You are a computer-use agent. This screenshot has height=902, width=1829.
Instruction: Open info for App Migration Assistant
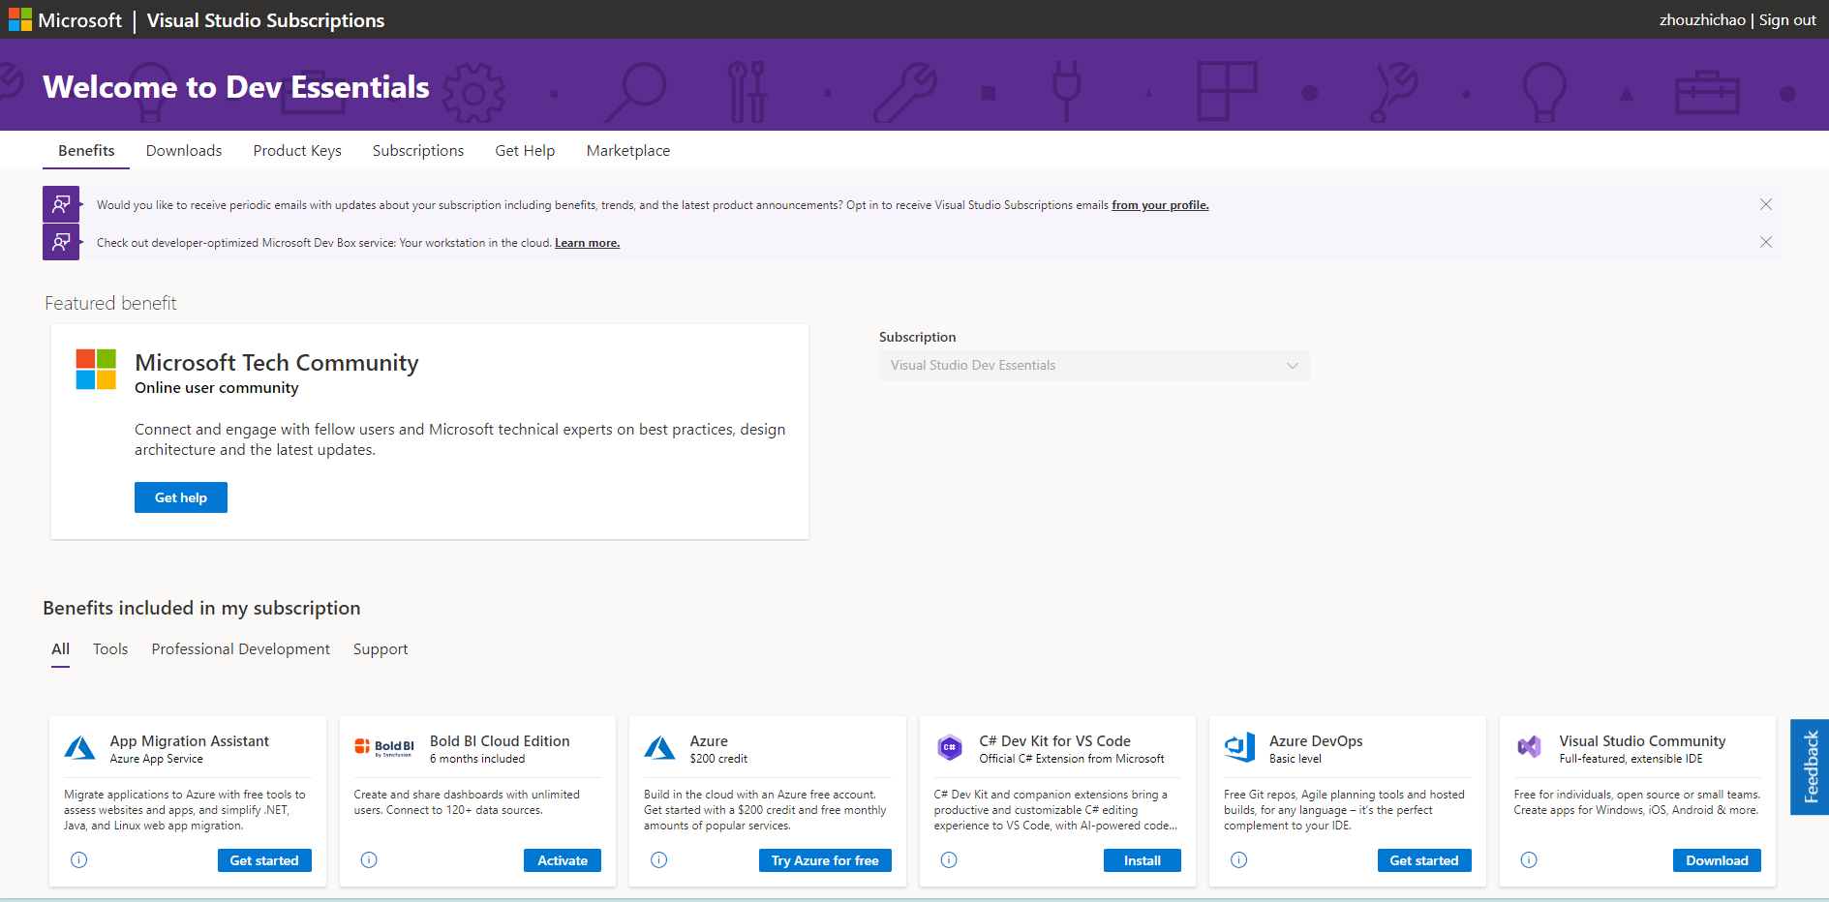(79, 859)
